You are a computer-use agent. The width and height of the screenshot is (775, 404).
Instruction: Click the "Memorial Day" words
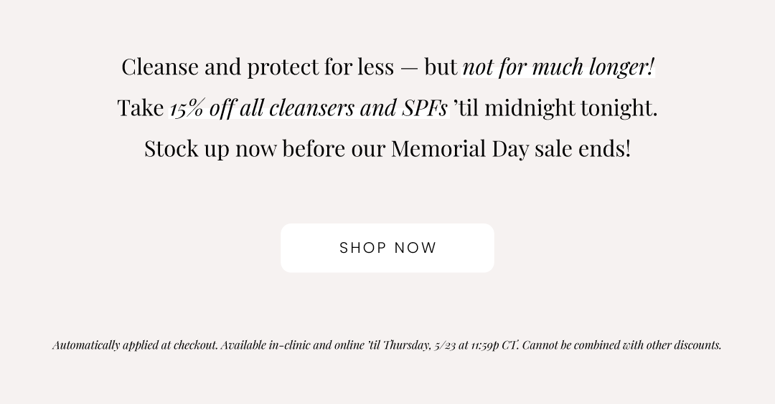[x=460, y=148]
